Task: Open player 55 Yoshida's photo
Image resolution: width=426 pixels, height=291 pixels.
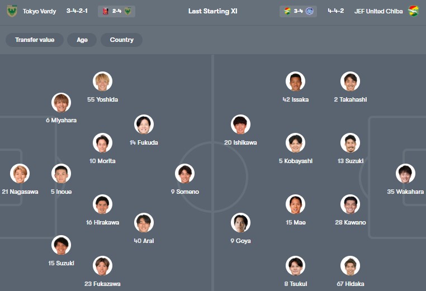Action: click(103, 82)
